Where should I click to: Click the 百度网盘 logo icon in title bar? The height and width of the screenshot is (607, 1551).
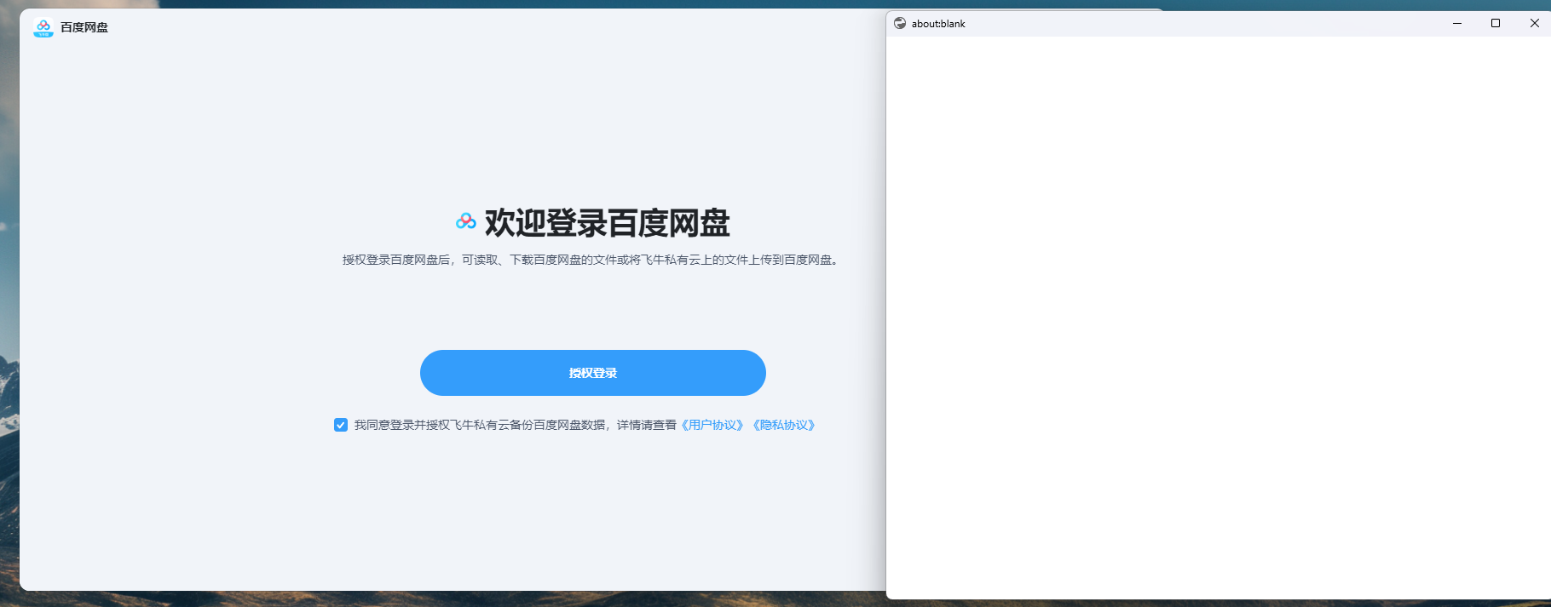43,27
